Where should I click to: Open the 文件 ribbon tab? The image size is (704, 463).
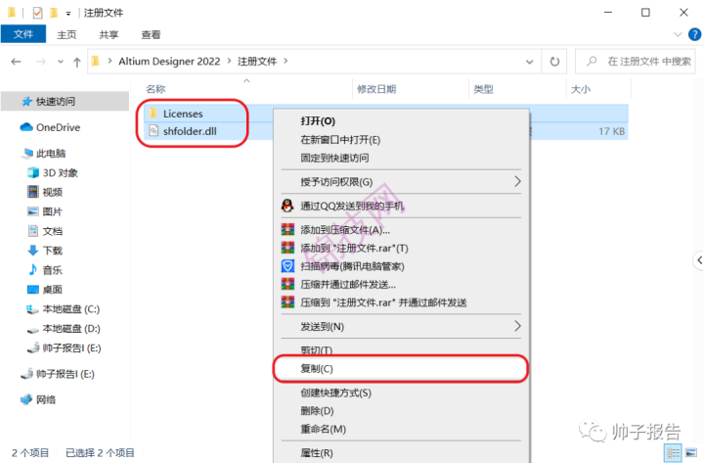[23, 34]
